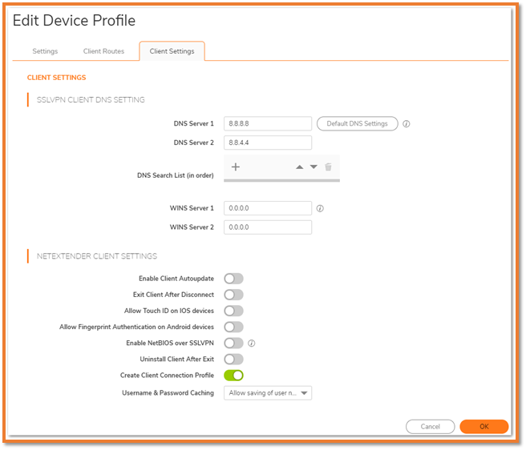Switch to the Settings tab
This screenshot has width=526, height=450.
[45, 51]
